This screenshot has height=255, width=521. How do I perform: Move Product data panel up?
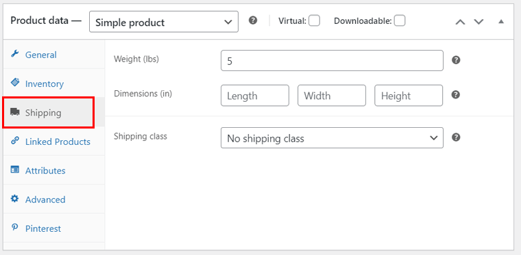(x=460, y=22)
